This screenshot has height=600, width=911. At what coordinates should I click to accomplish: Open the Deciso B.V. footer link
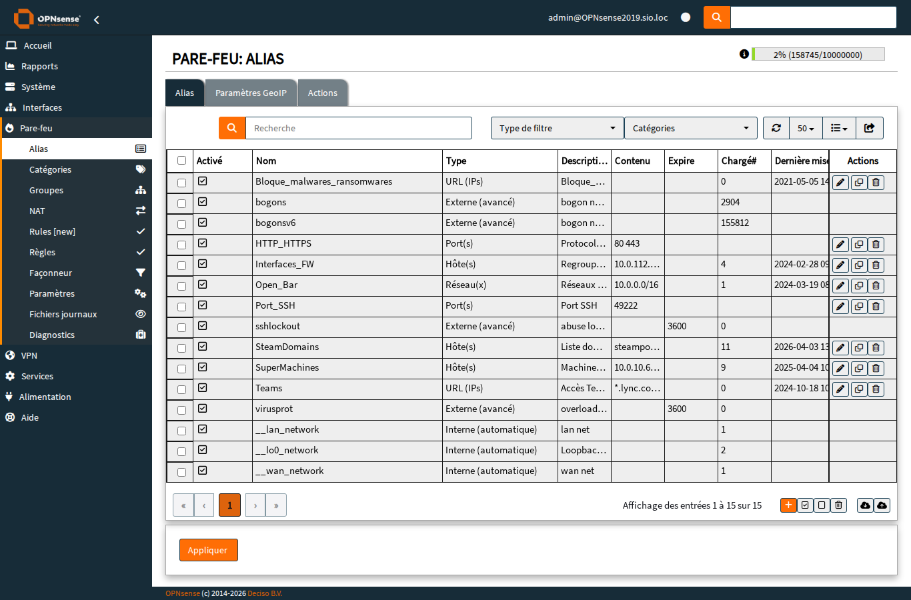(265, 593)
